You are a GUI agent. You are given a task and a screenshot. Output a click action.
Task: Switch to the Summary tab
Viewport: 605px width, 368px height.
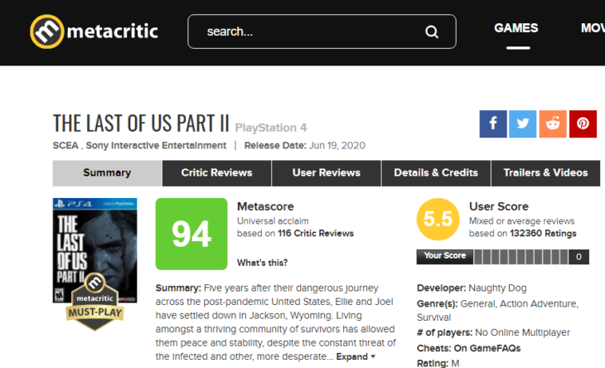pos(107,173)
